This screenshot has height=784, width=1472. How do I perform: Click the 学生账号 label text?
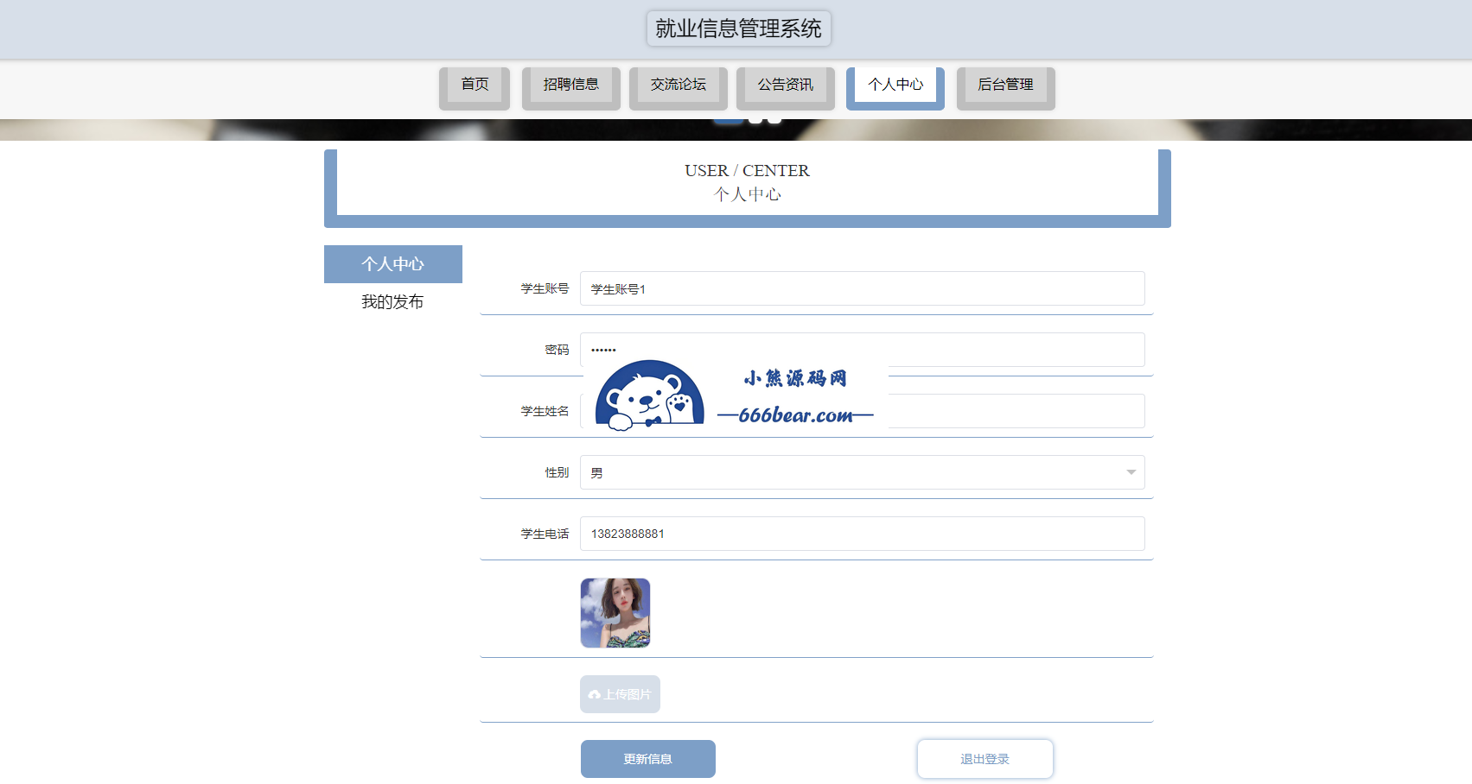545,288
